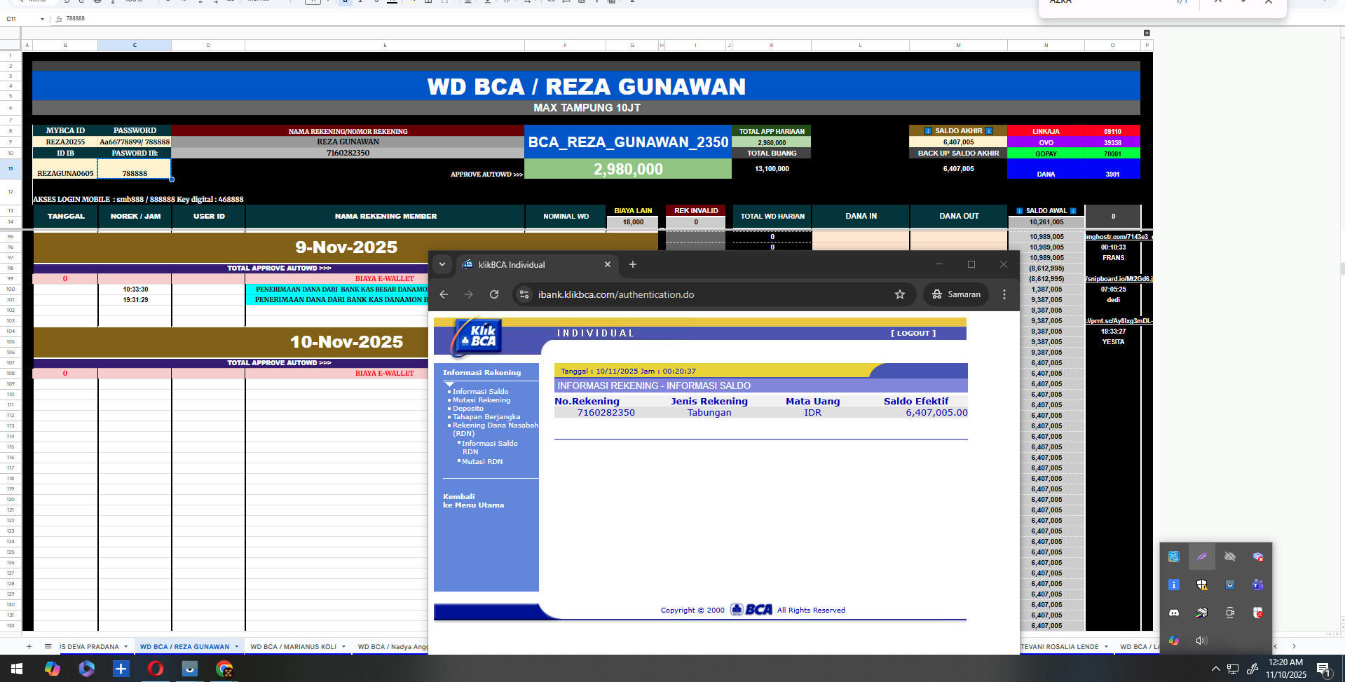Click the browser address bar URL
This screenshot has height=682, width=1345.
pos(616,294)
